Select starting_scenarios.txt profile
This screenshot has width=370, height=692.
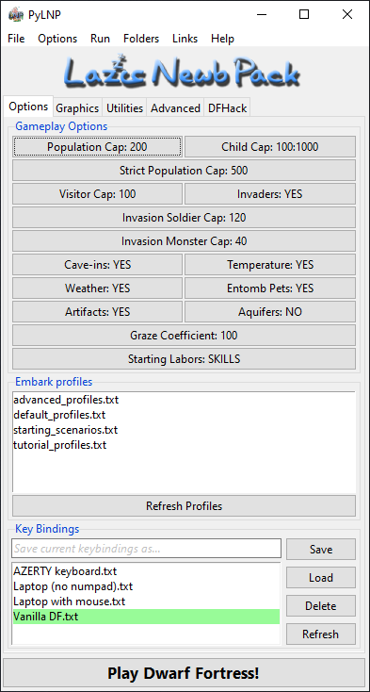point(184,430)
